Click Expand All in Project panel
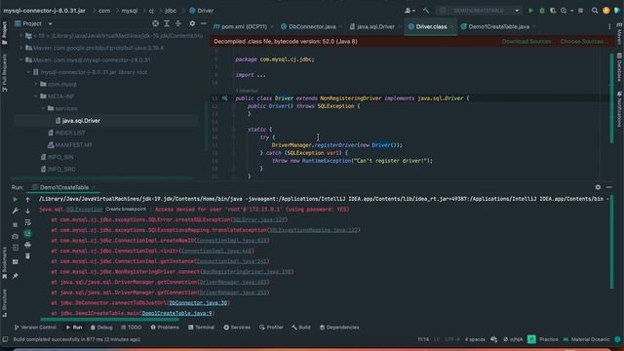 click(167, 23)
